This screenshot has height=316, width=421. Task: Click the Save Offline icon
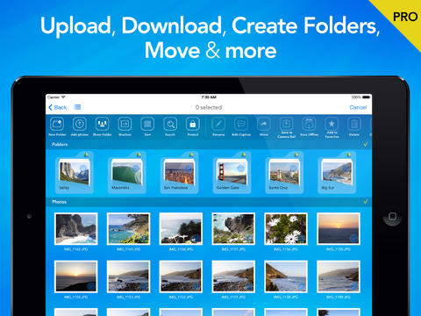[x=309, y=124]
